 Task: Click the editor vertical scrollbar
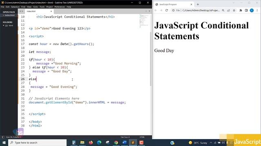(151, 59)
